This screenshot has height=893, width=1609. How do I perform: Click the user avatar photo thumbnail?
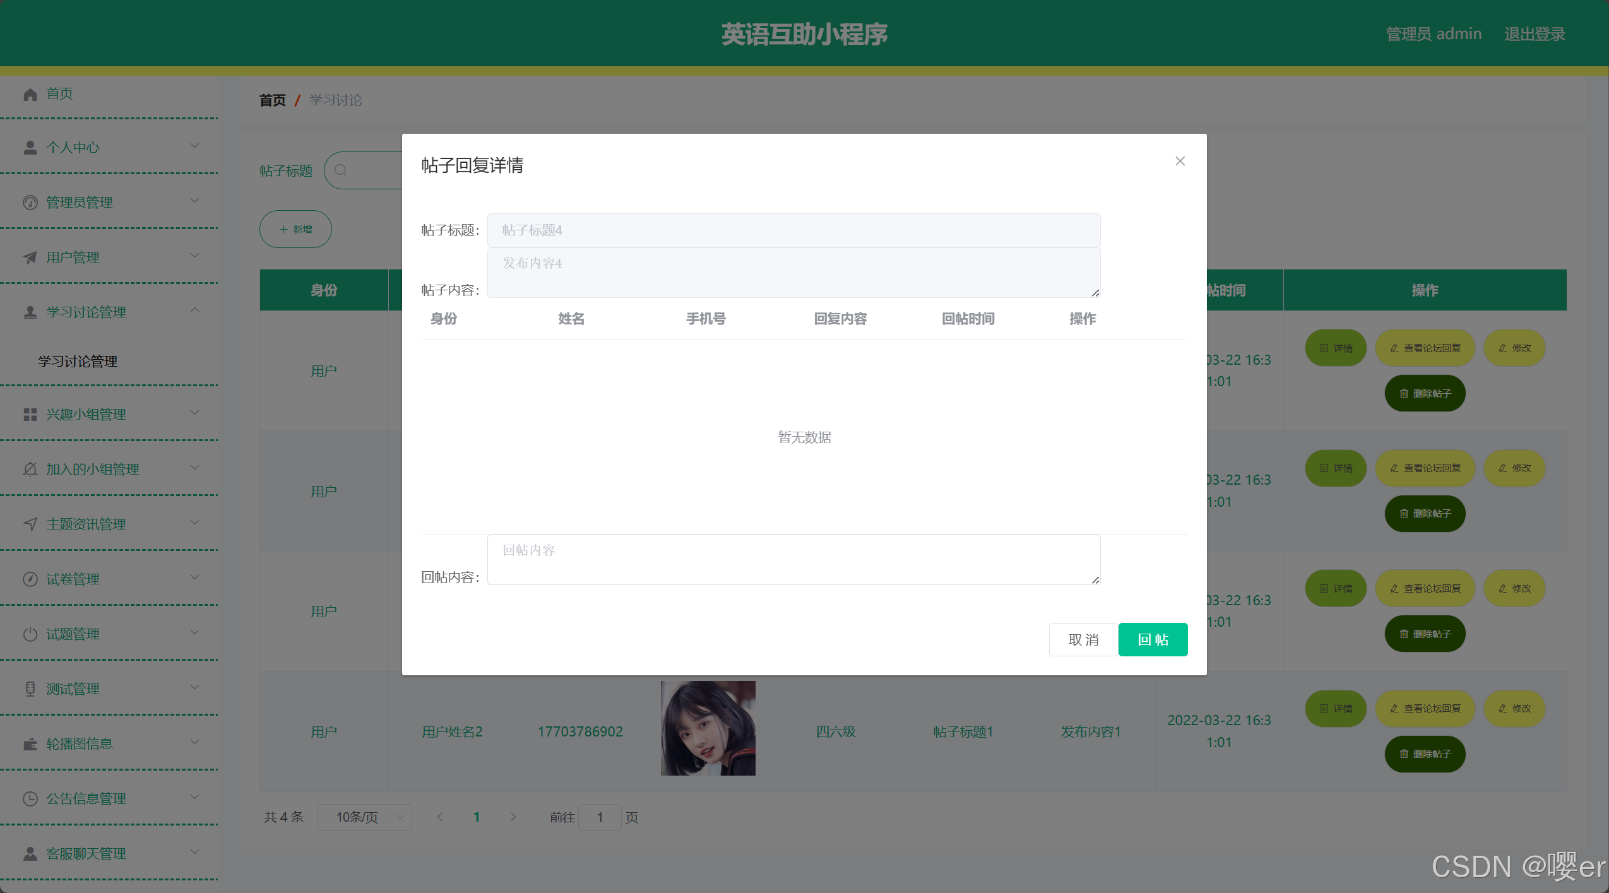(x=708, y=728)
